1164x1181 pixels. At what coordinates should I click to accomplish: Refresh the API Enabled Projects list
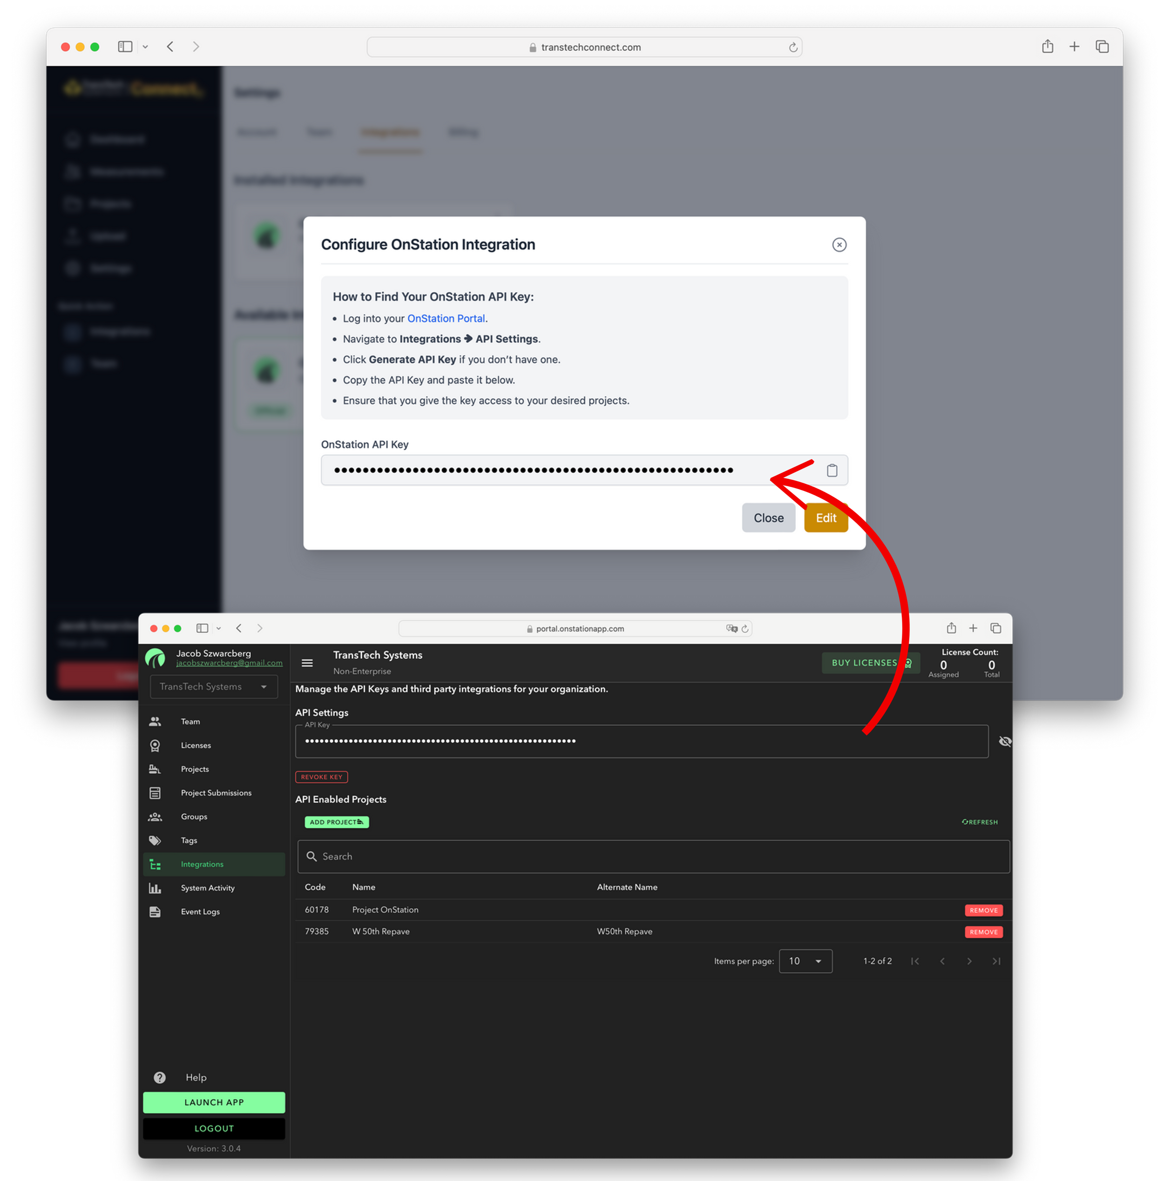pos(979,822)
